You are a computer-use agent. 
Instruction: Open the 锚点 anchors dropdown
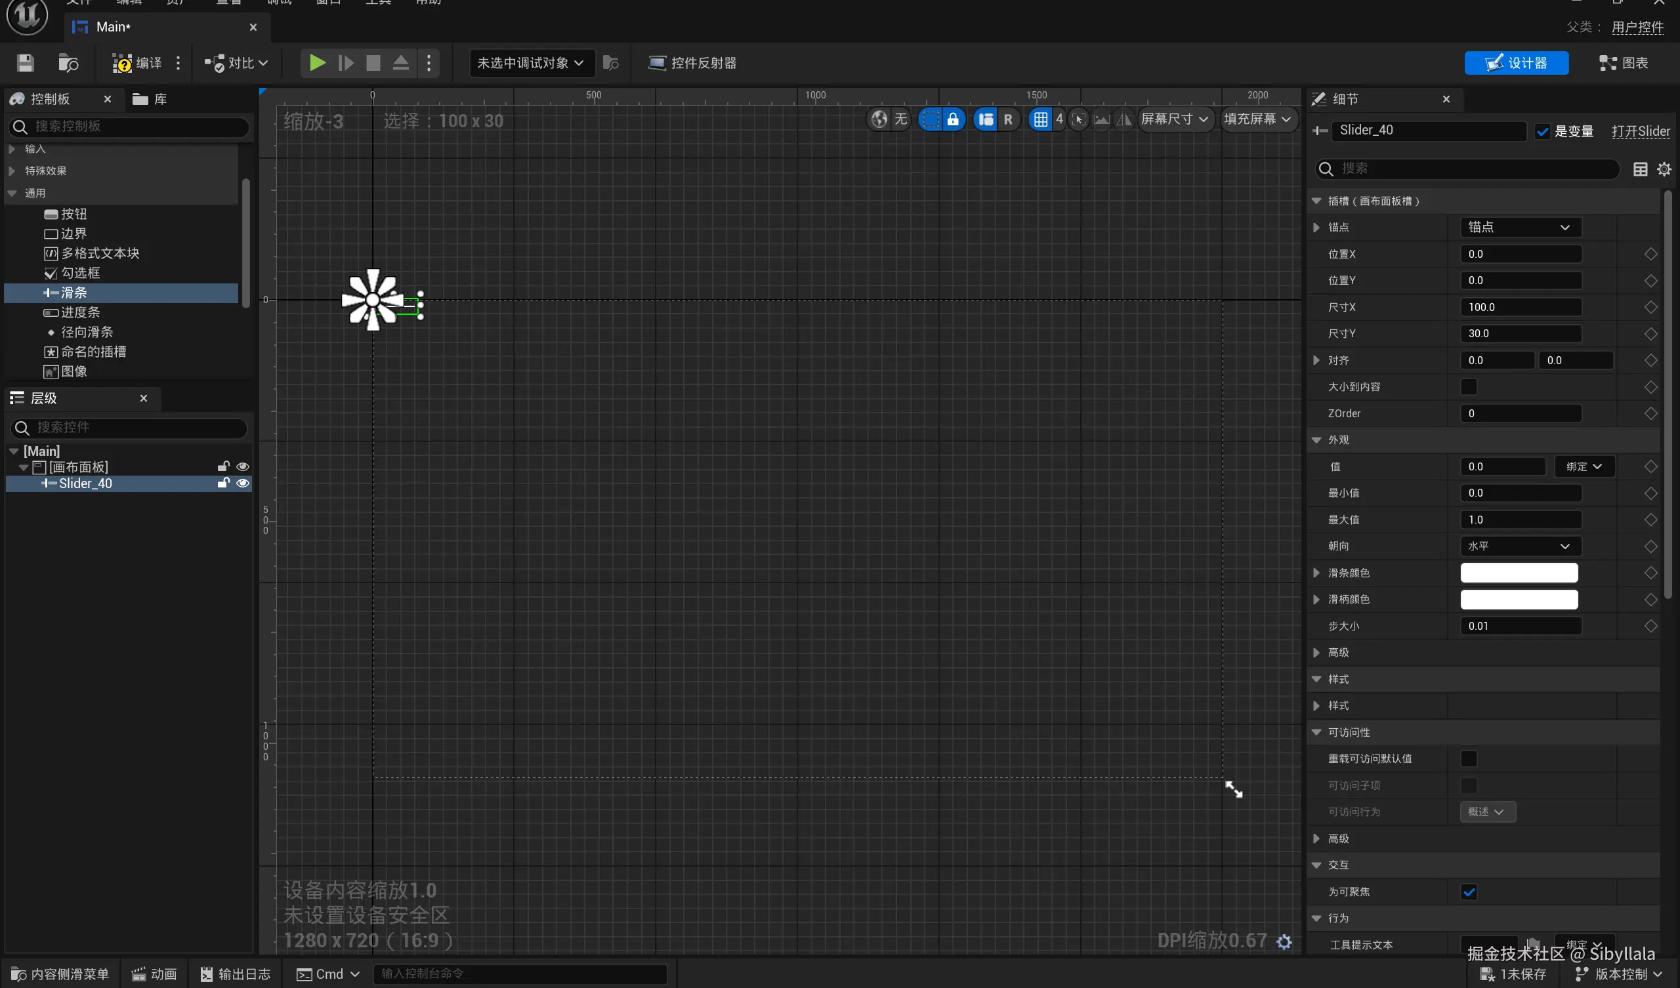point(1519,228)
